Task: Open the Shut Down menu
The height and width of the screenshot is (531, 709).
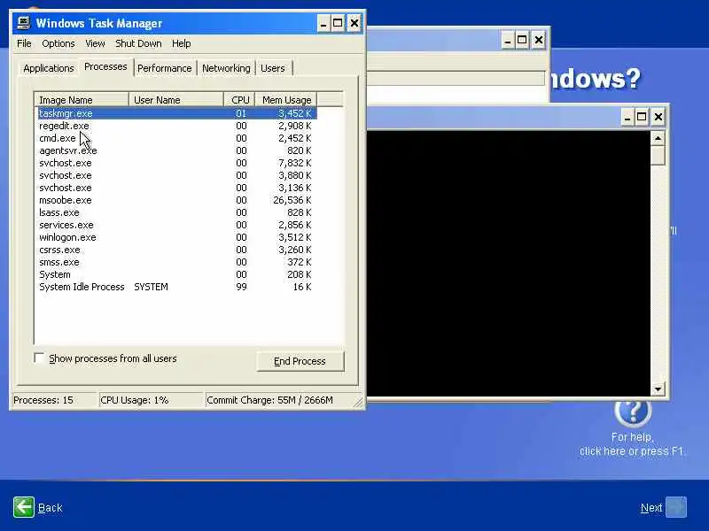Action: tap(138, 43)
